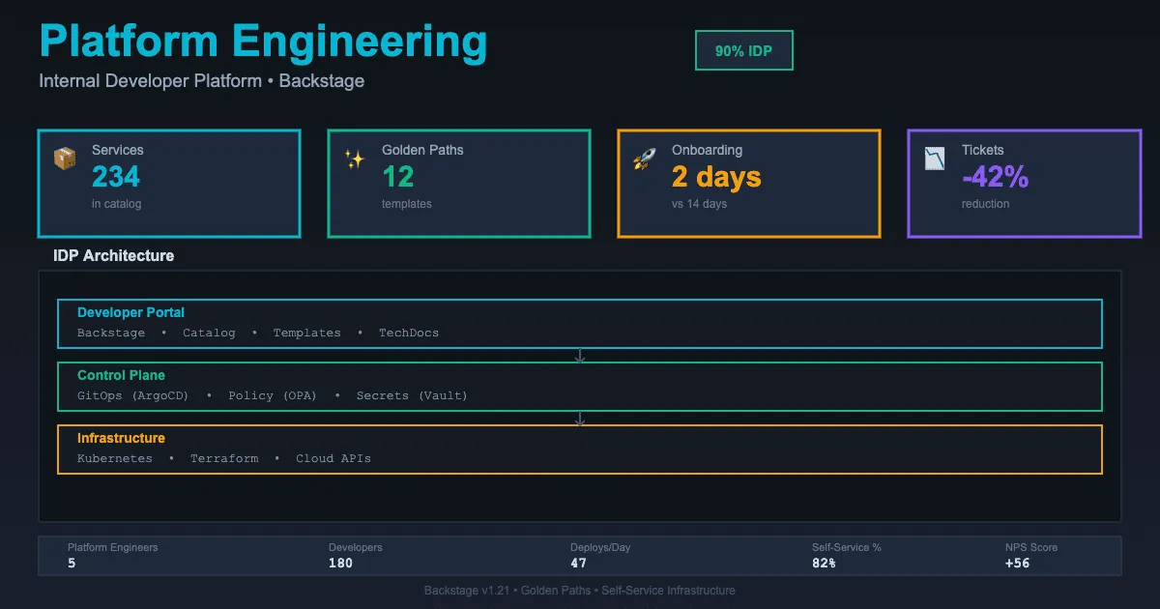Click the arrow below Developer Portal box
This screenshot has height=609, width=1160.
580,356
